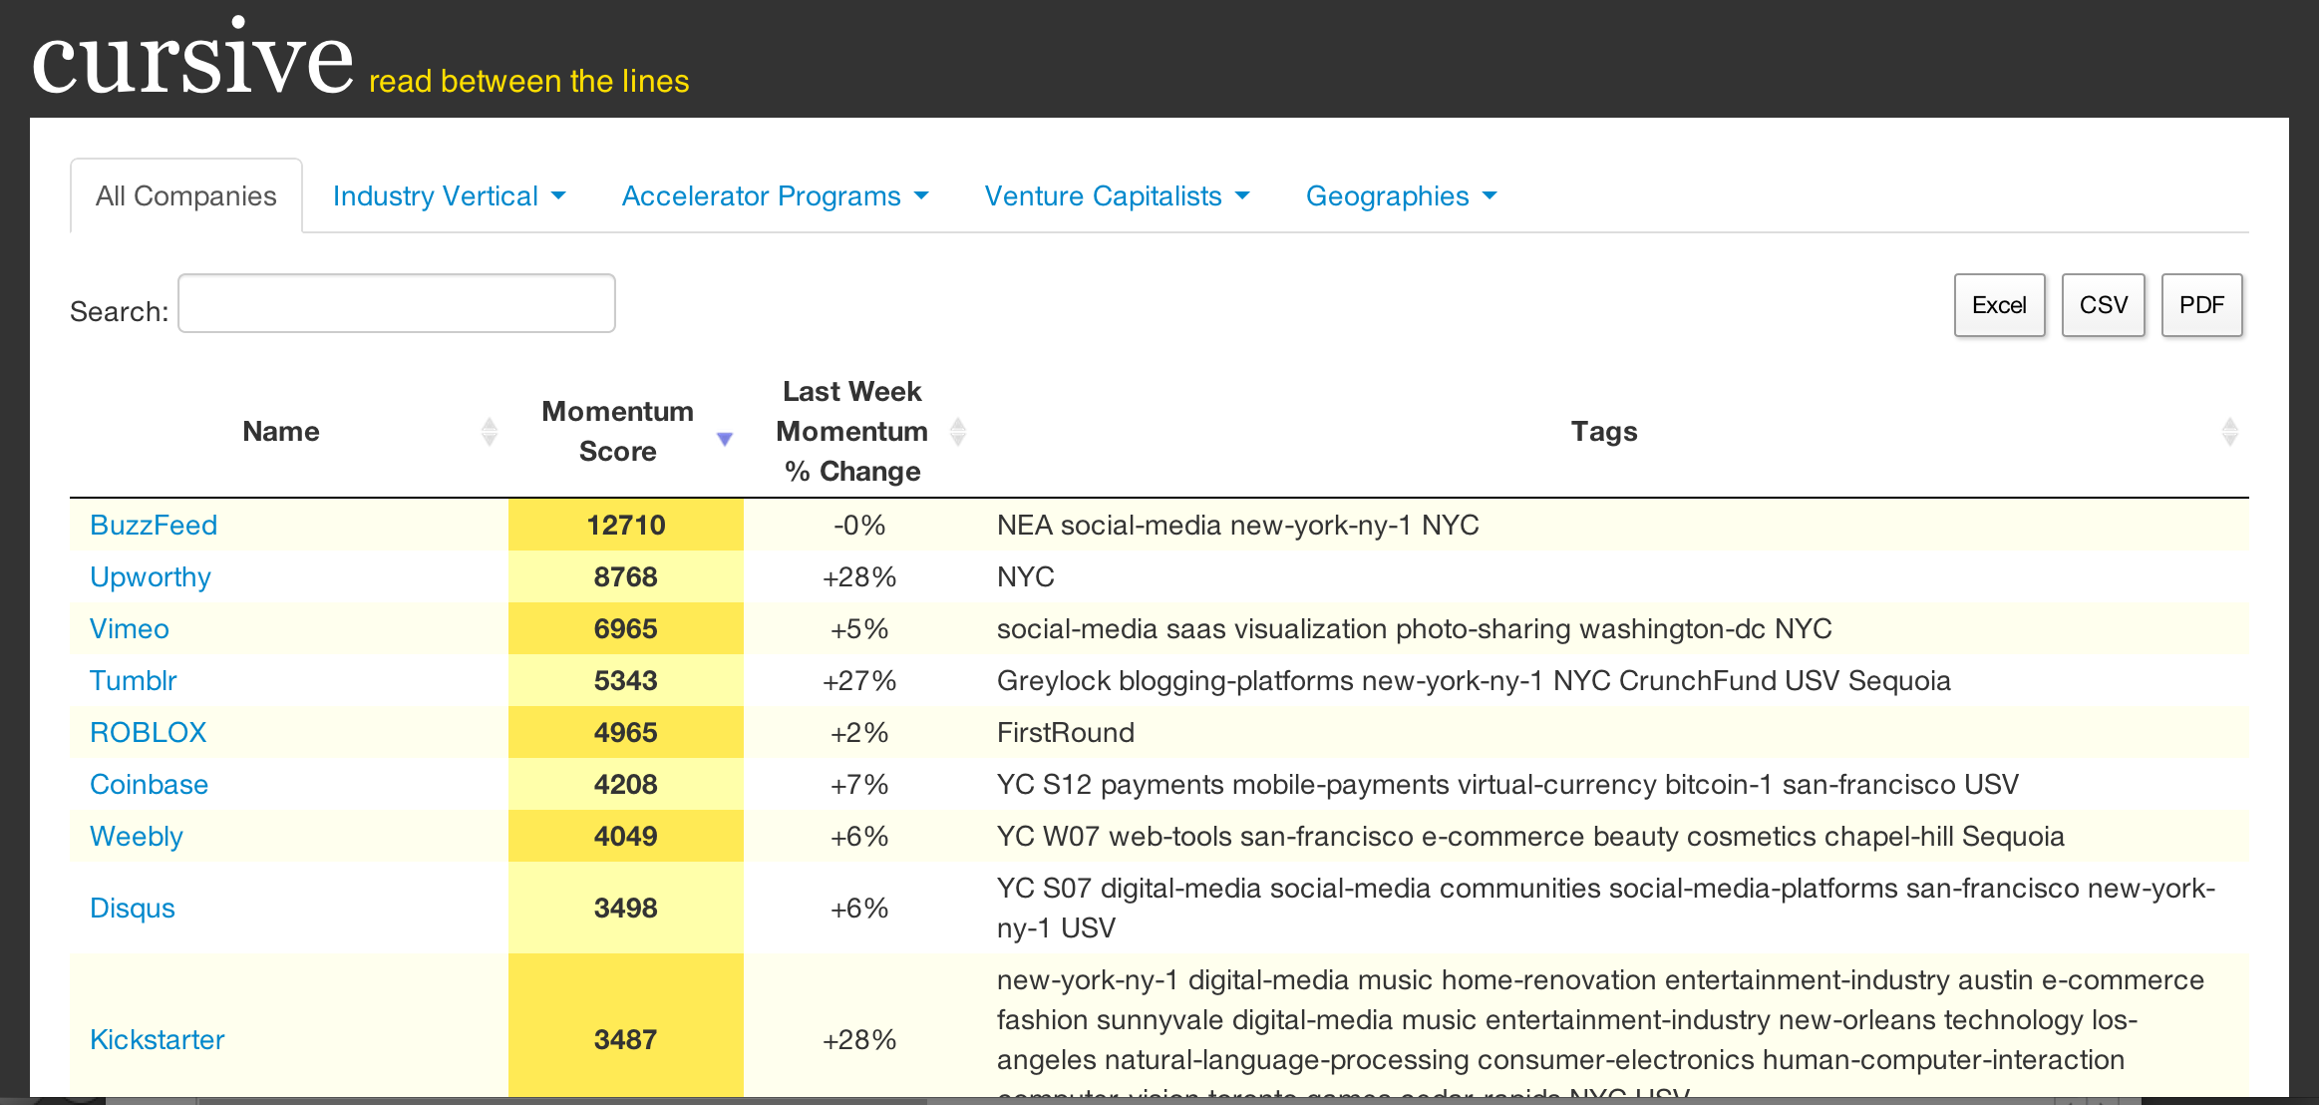
Task: Sort by Momentum Score descending arrow
Action: 725,439
